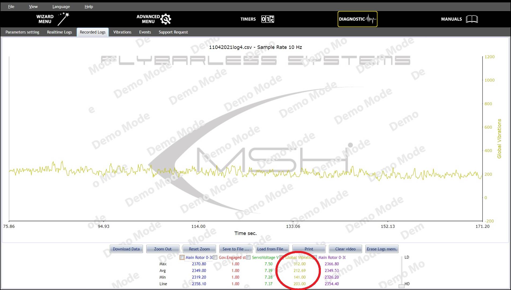
Task: Select the Diagnostic waveform icon
Action: (x=371, y=19)
